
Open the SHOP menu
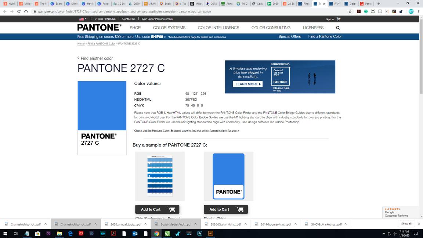click(135, 28)
